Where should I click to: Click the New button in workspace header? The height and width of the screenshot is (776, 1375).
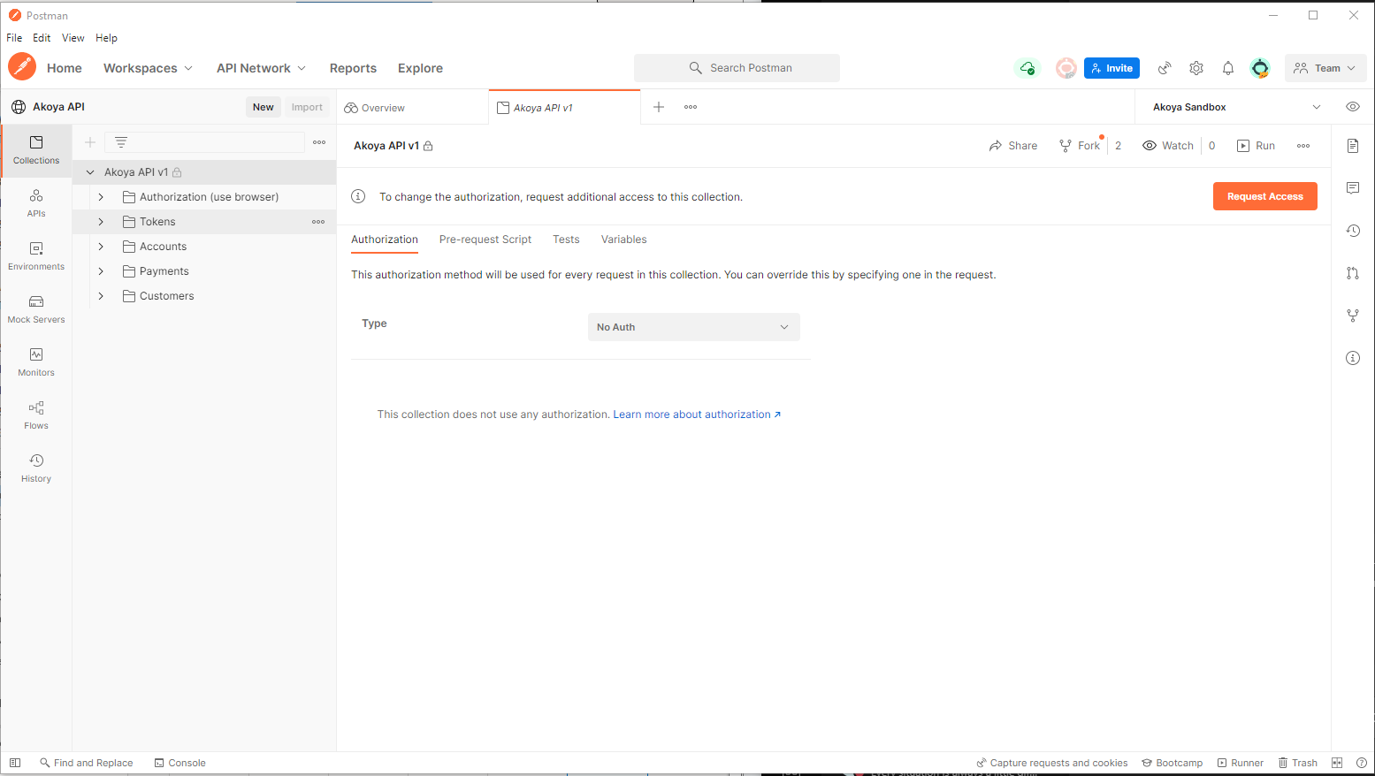click(x=264, y=107)
